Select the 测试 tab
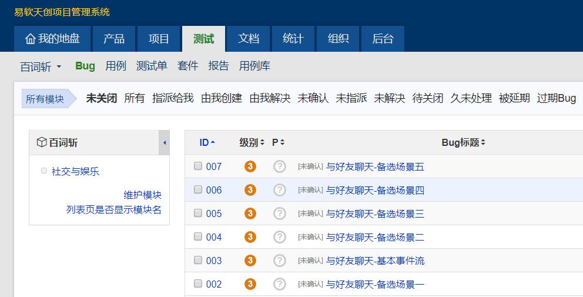 (203, 39)
